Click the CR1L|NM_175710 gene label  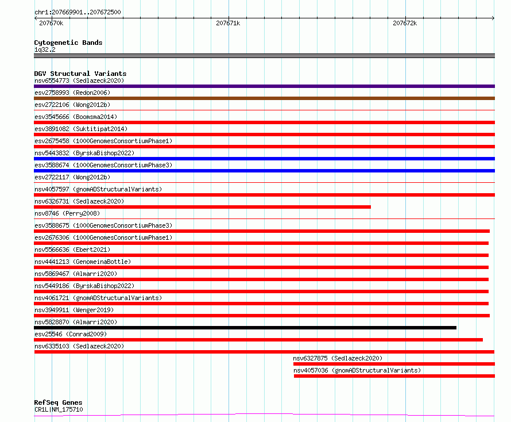pyautogui.click(x=59, y=409)
